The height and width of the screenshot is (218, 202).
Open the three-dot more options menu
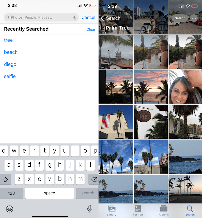[194, 18]
